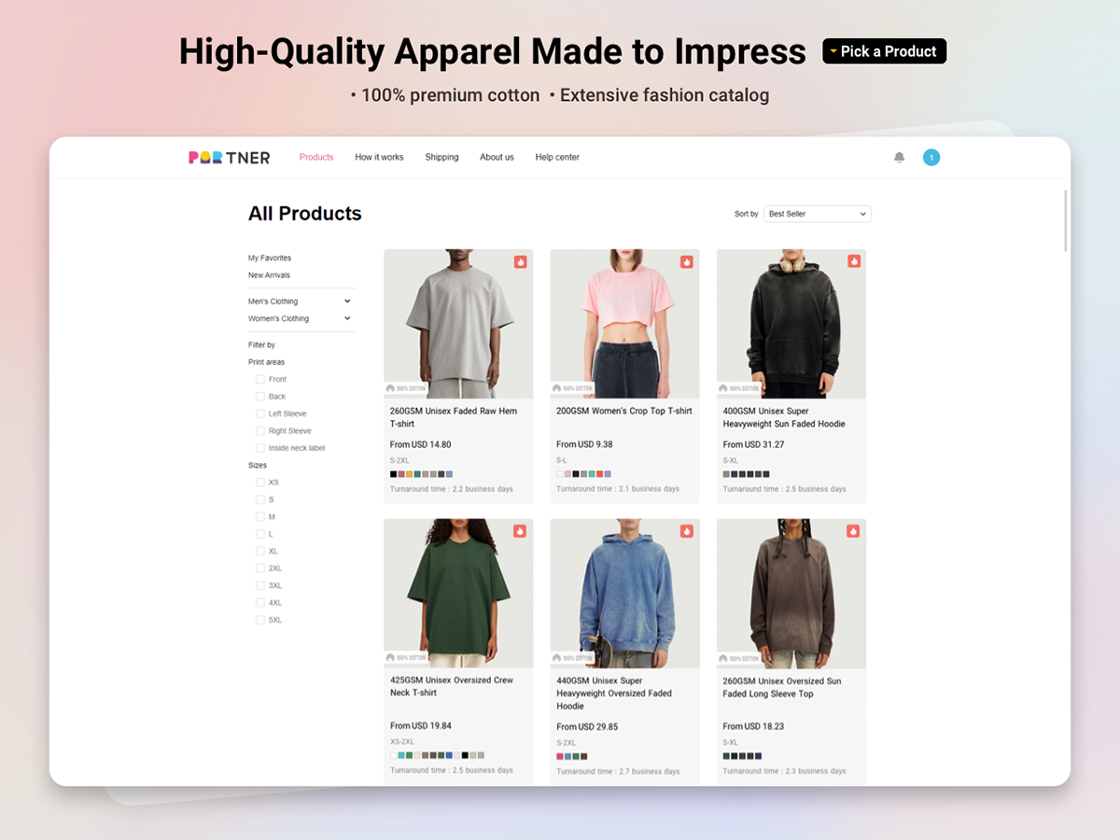
Task: Open the Sun Faded Long Sleeve Top thumbnail
Action: (x=791, y=594)
